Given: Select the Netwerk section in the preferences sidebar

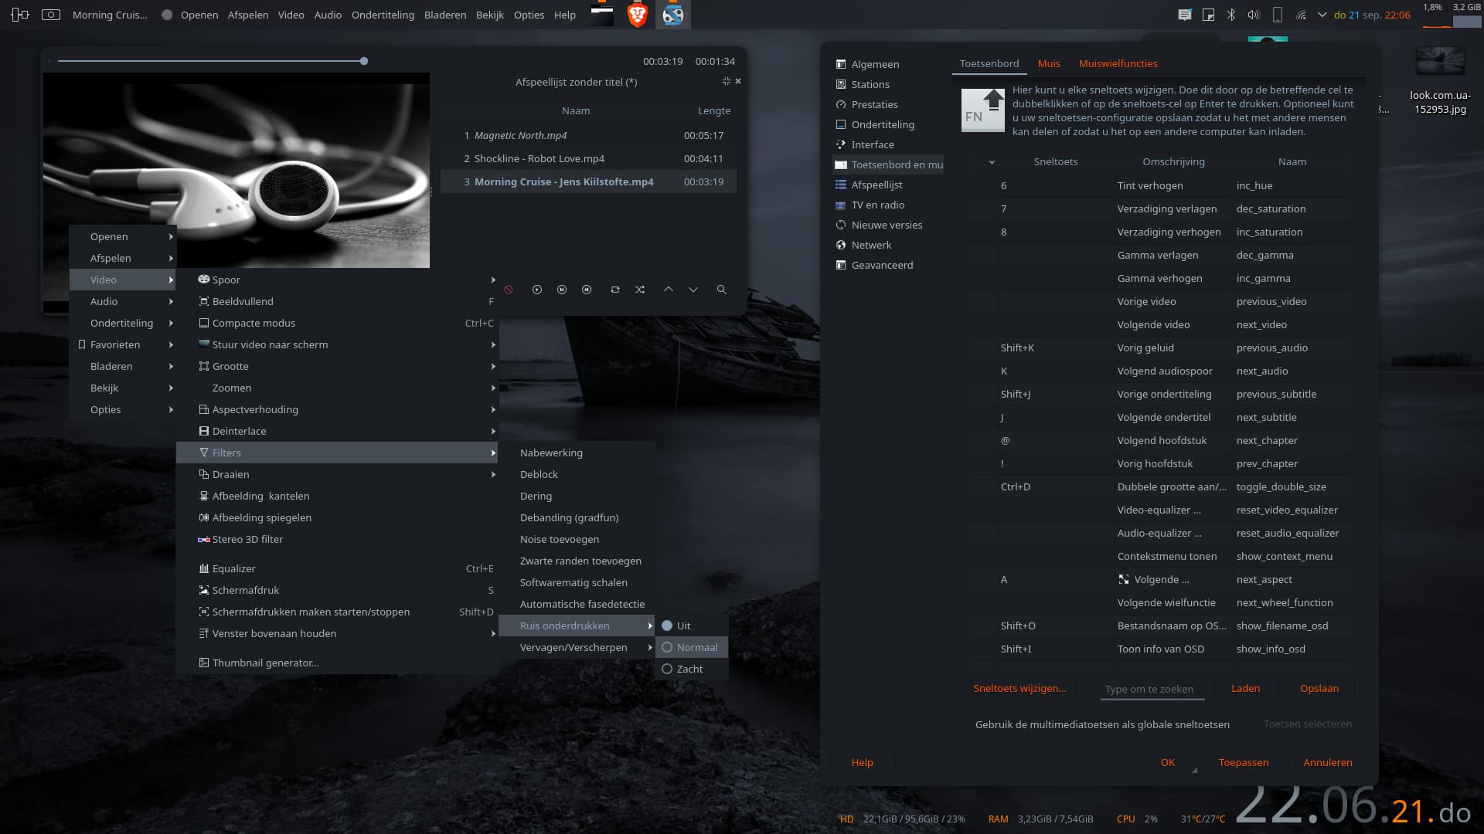Looking at the screenshot, I should pos(871,245).
